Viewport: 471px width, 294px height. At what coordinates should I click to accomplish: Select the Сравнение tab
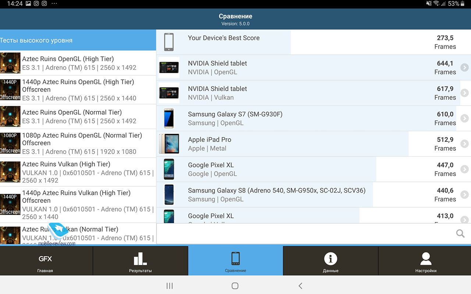[235, 261]
